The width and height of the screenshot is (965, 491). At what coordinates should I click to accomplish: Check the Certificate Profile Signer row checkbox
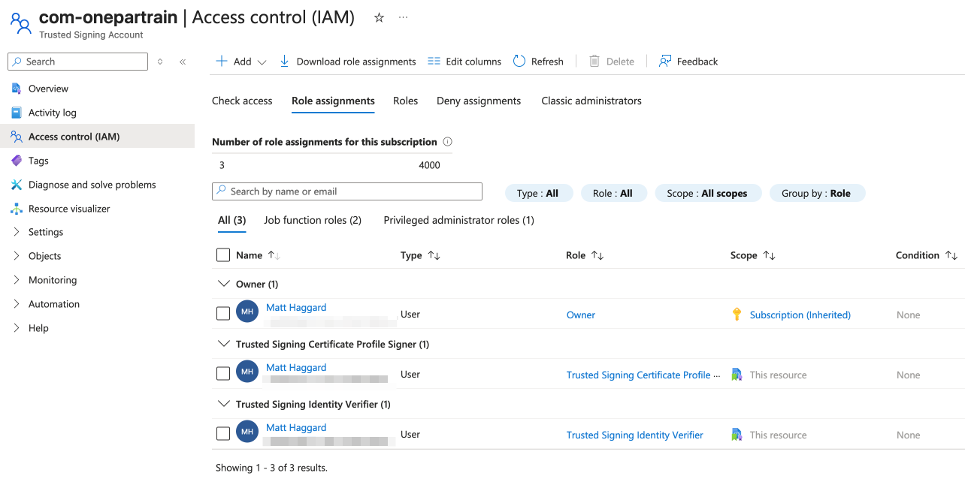click(x=223, y=374)
